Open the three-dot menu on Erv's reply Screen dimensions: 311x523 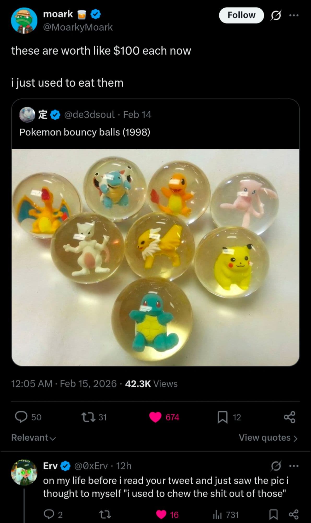pos(294,465)
